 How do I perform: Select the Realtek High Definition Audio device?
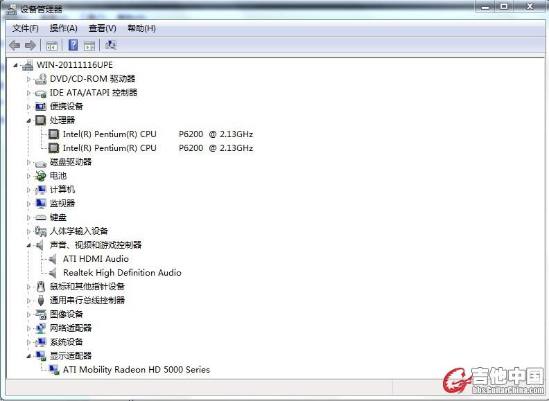coord(122,273)
